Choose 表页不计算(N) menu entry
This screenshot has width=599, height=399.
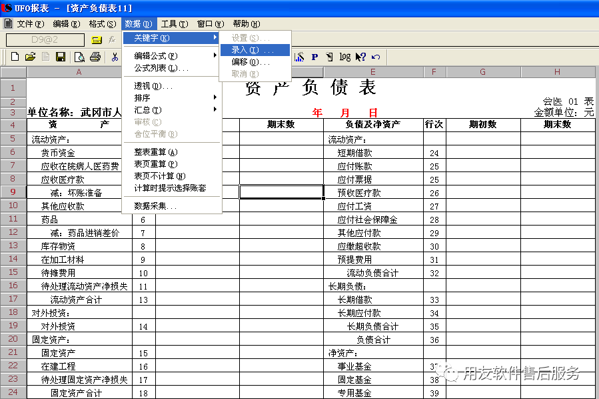coord(171,176)
